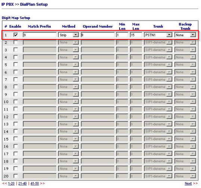Go to entries 21-40 page link
Viewport: 201px width, 188px height.
pos(22,184)
